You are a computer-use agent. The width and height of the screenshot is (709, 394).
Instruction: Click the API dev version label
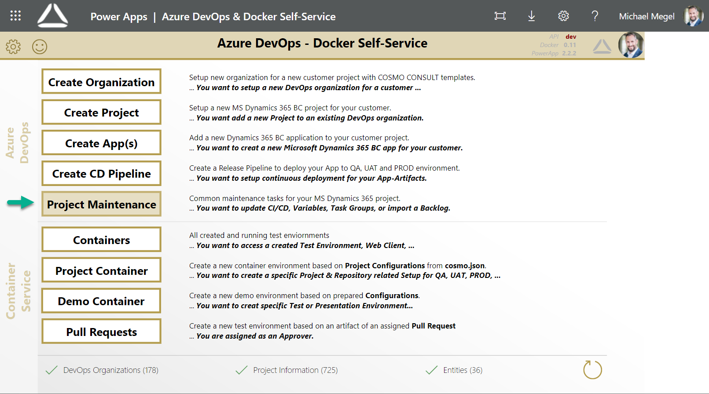[x=562, y=36]
